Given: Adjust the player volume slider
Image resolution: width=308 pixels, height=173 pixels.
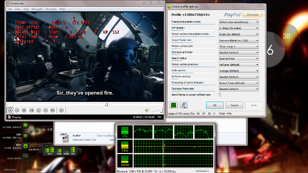Looking at the screenshot, I should [157, 111].
